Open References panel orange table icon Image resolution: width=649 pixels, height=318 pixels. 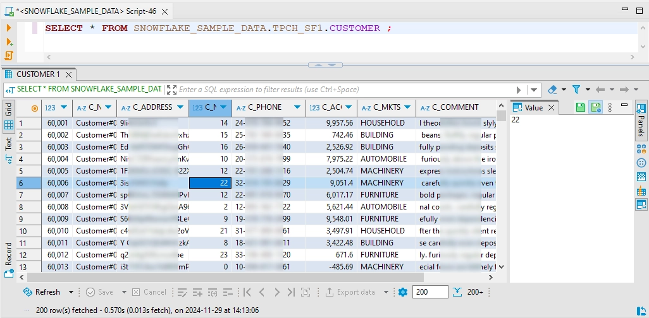click(x=641, y=191)
